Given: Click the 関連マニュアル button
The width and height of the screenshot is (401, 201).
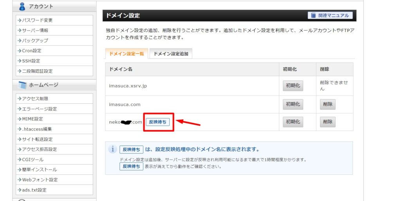Looking at the screenshot, I should point(330,16).
